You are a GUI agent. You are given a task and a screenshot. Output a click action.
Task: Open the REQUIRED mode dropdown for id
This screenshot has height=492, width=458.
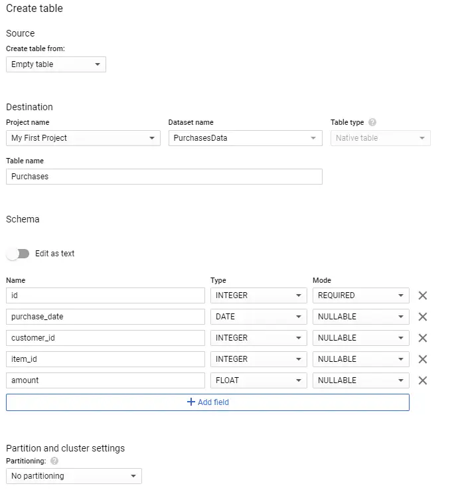tap(361, 295)
